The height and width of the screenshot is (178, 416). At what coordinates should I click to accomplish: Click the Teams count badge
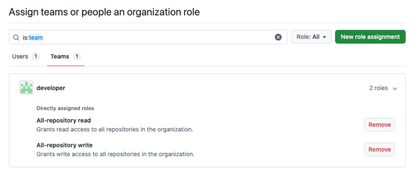pyautogui.click(x=77, y=56)
